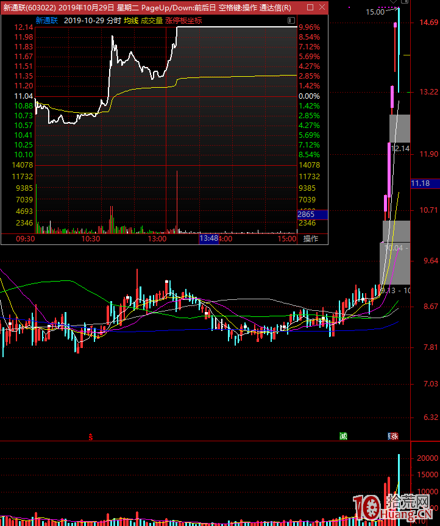
Task: Click the popup title bar text 新通联(603022)
Action: click(29, 7)
